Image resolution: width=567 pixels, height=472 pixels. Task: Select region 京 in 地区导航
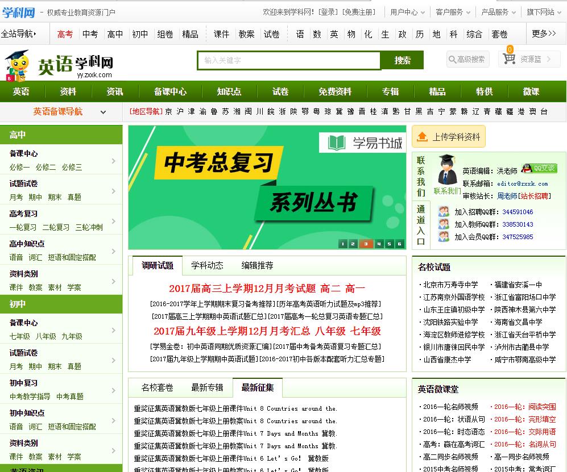coord(168,111)
